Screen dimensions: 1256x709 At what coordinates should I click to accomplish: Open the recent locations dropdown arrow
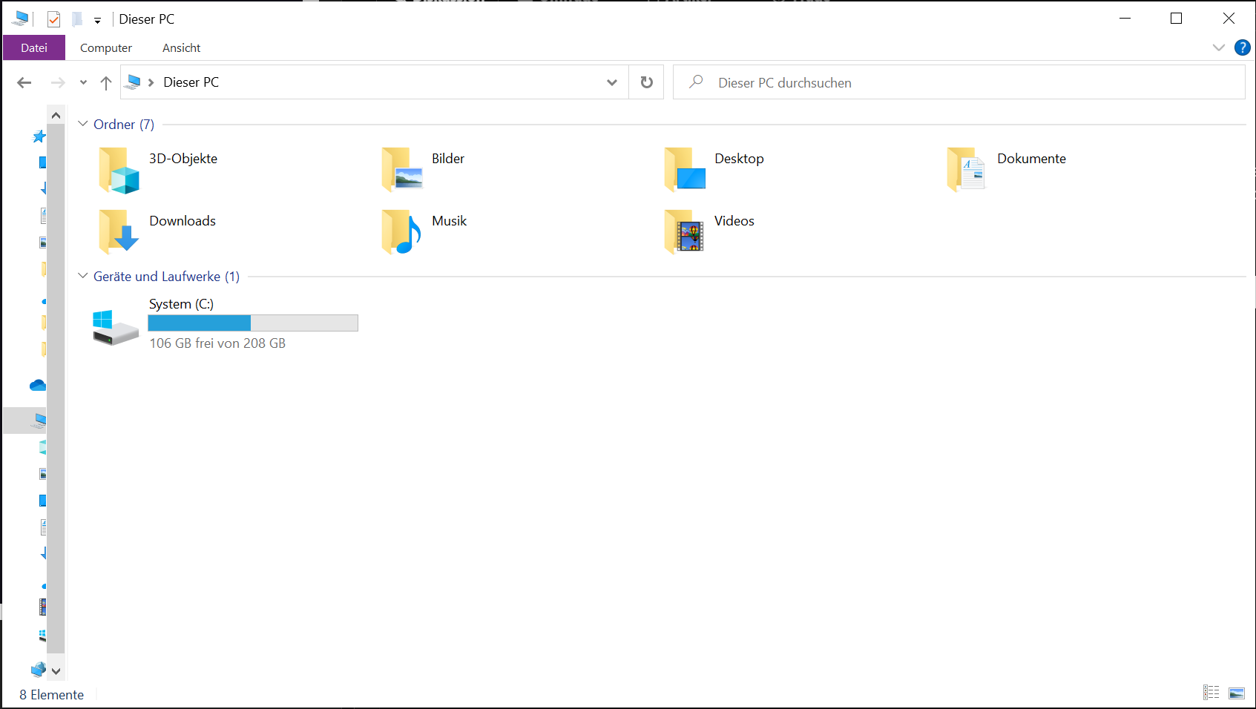click(x=83, y=82)
